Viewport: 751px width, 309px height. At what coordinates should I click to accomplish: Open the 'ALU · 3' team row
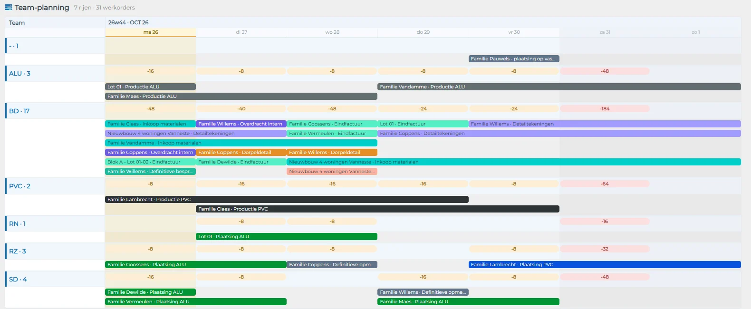pyautogui.click(x=55, y=73)
